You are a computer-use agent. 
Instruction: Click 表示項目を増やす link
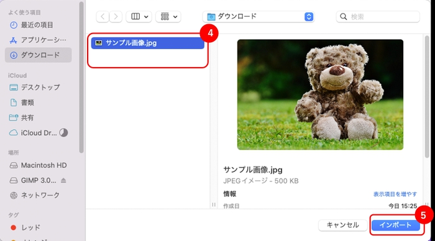[x=395, y=194]
